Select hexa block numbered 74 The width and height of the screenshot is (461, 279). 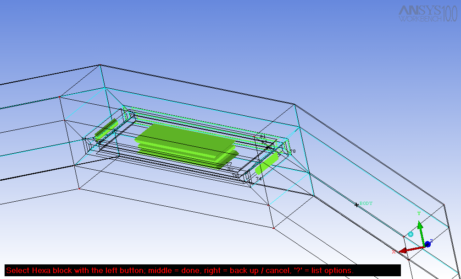coord(259,179)
